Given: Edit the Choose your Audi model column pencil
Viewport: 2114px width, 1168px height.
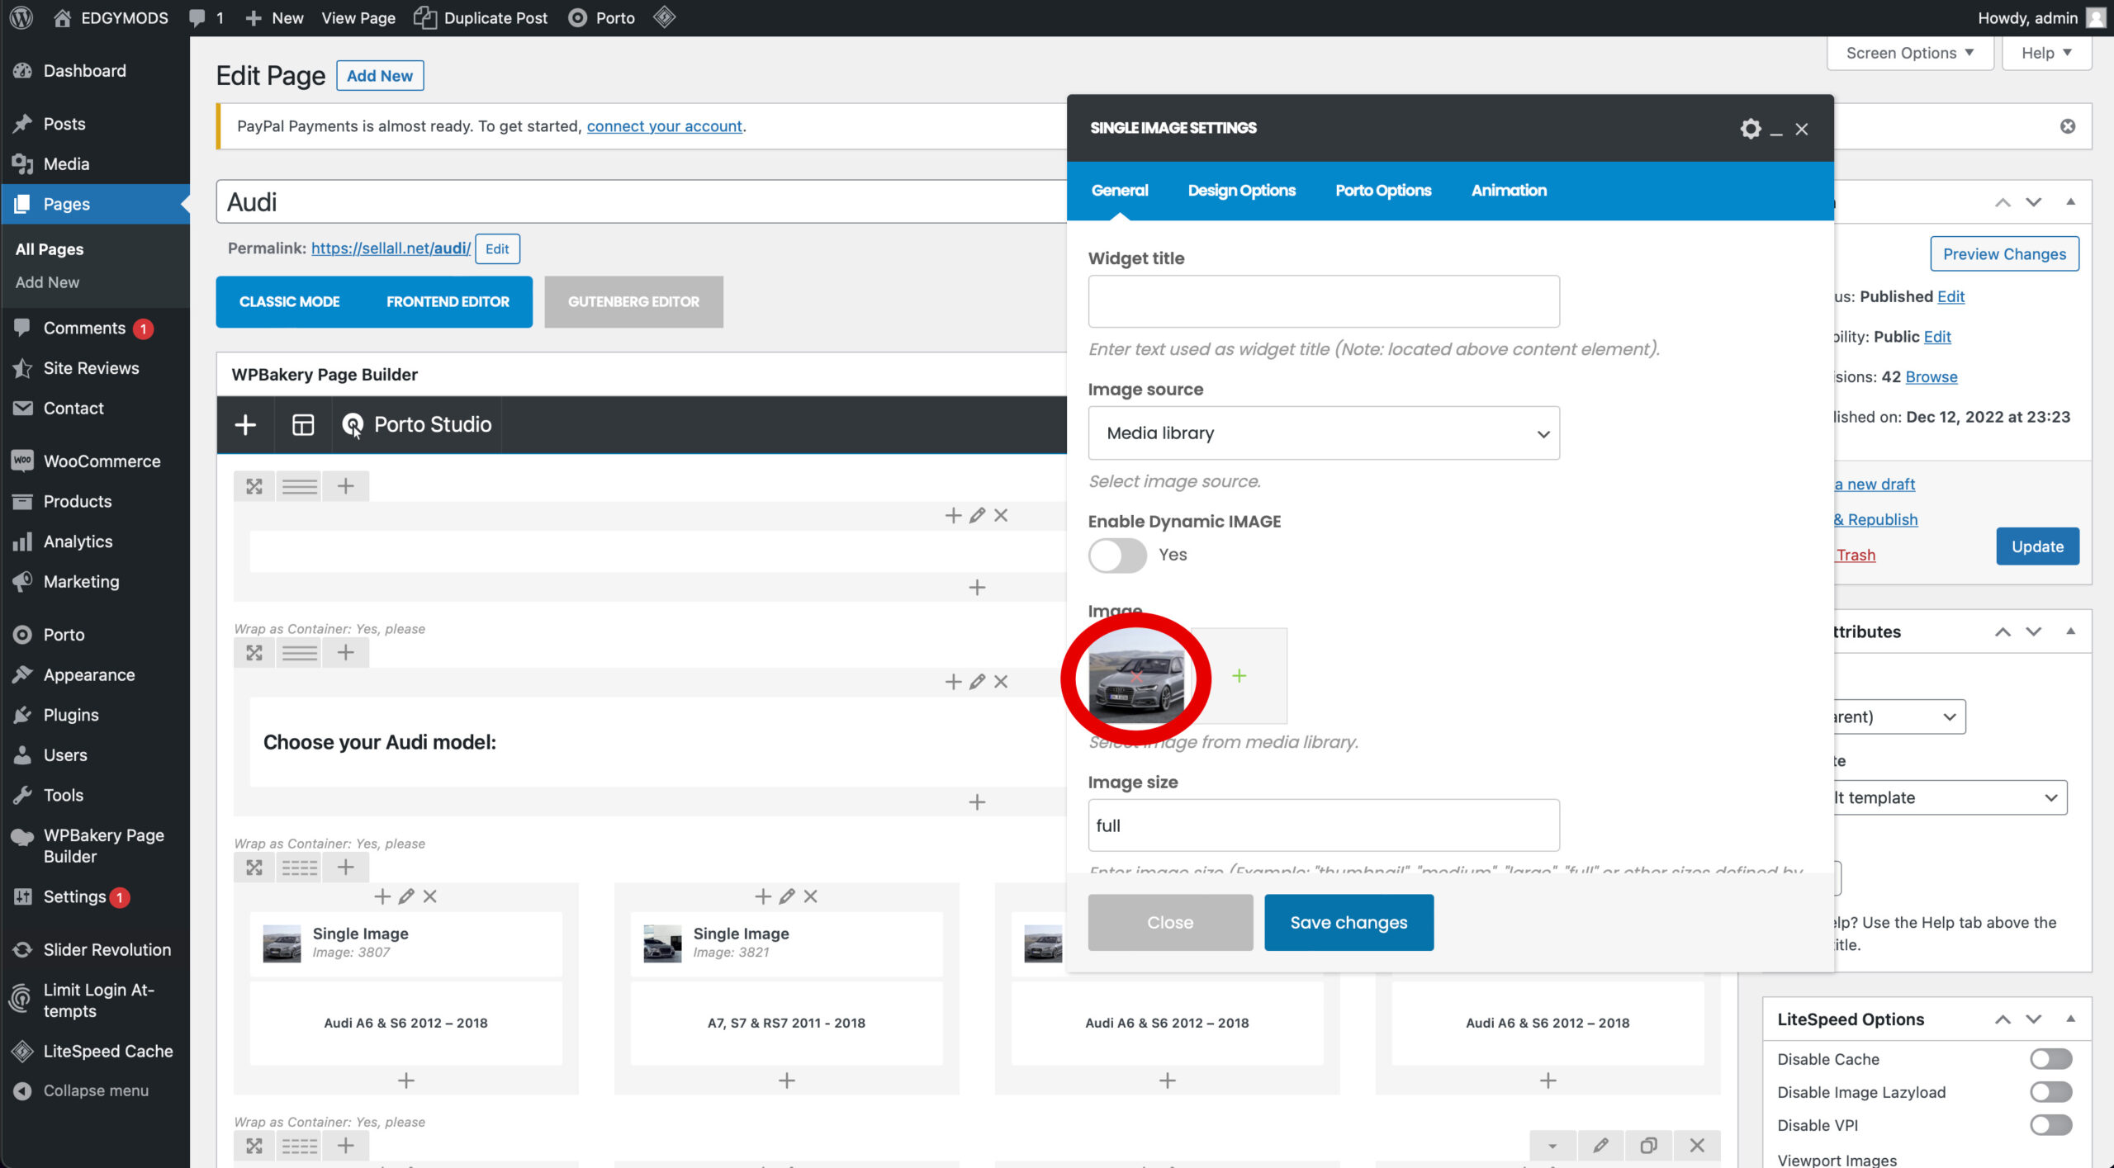Looking at the screenshot, I should 977,682.
